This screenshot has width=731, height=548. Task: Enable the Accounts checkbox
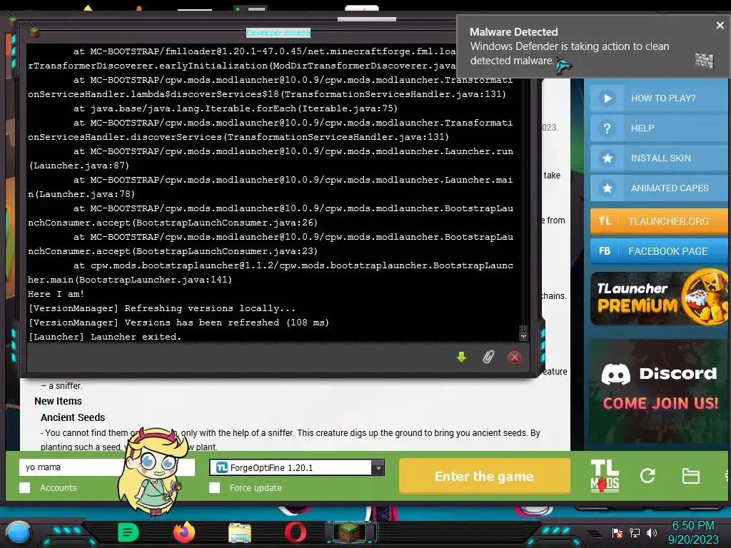tap(25, 487)
